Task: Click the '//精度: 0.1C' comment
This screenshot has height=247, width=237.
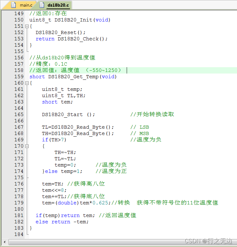Action: [48, 64]
